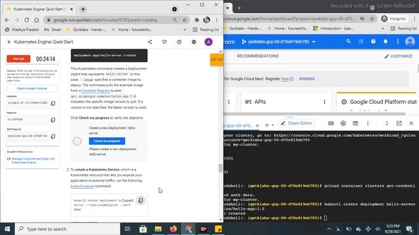Activate Cloud Shell icon in console header
Viewport: 419px width, 235px height.
pyautogui.click(x=361, y=42)
